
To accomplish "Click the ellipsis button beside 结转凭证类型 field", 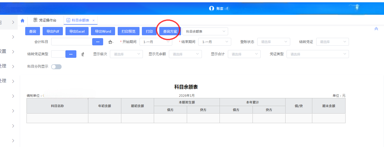I will pos(71,54).
